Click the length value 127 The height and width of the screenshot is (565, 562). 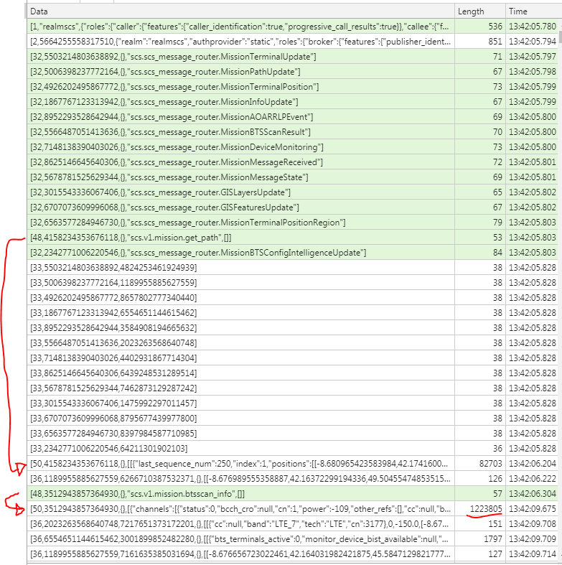(x=495, y=554)
